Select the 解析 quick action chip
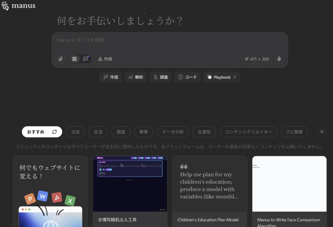The width and height of the screenshot is (333, 227). [136, 77]
